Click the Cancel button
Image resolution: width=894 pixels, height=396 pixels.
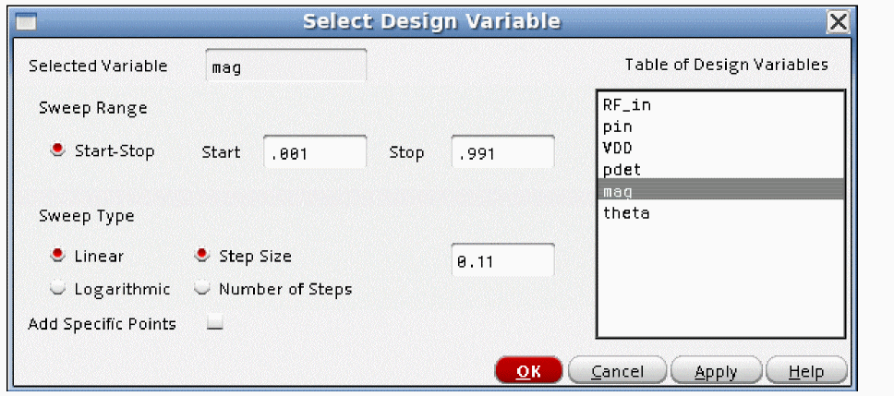tap(616, 371)
